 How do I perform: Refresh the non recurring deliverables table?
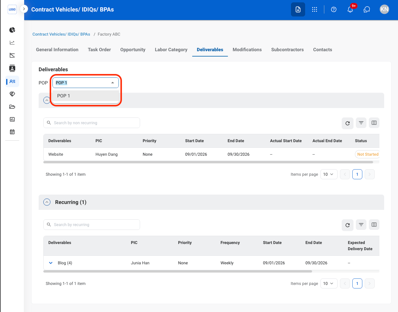pyautogui.click(x=348, y=123)
